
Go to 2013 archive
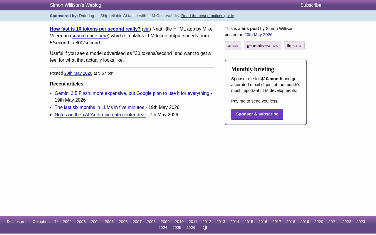point(221,222)
